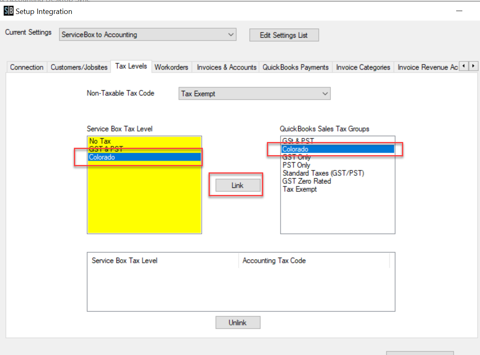Click the Unlink button

tap(238, 323)
